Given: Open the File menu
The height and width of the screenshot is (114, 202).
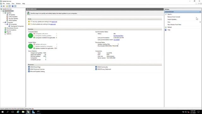Looking at the screenshot, I should [x=3, y=3].
